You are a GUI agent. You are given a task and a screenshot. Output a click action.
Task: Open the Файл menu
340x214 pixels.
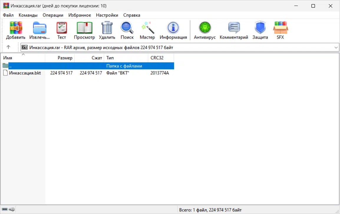(x=8, y=15)
